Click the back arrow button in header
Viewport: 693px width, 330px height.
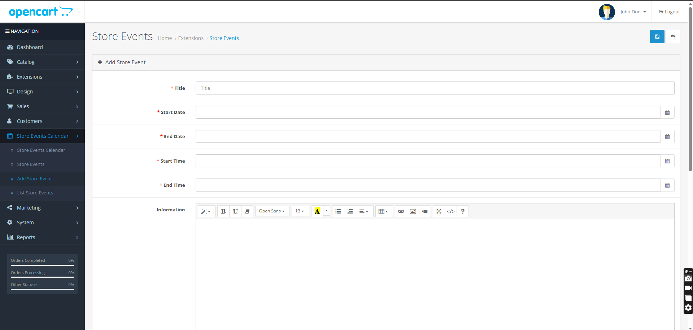pos(673,37)
